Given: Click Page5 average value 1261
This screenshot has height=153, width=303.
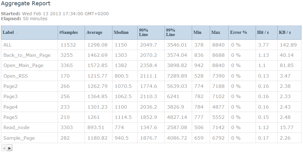Looking at the screenshot, I should [94, 117].
